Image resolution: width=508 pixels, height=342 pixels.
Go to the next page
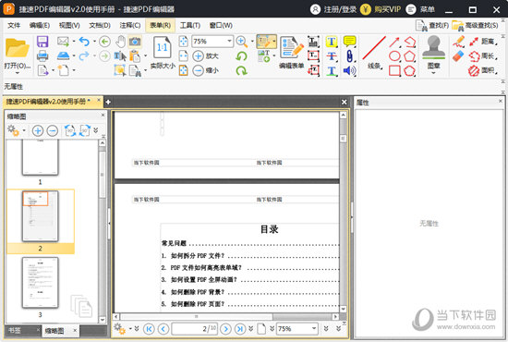[x=225, y=329]
